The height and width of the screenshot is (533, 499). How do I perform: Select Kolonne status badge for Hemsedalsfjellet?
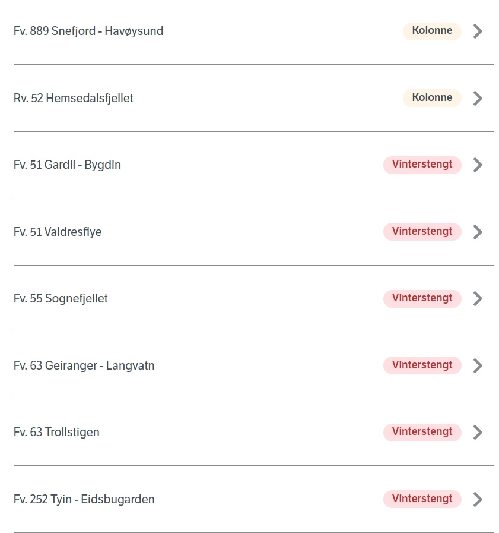coord(432,98)
